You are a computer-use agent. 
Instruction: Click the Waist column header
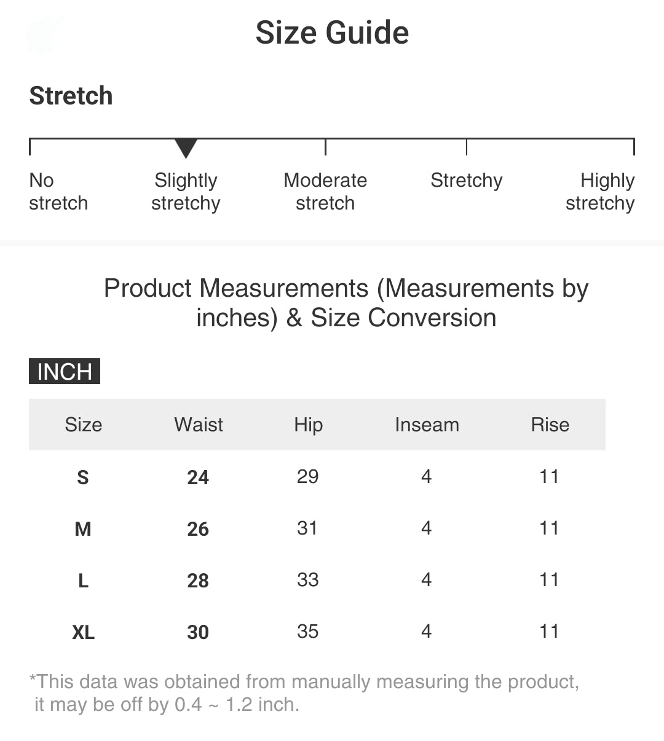[199, 425]
